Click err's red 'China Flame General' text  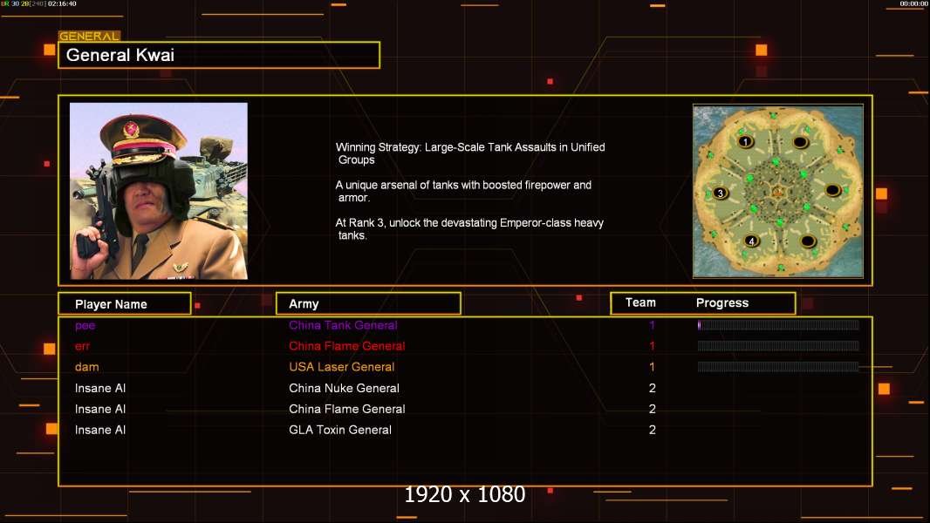pyautogui.click(x=347, y=346)
